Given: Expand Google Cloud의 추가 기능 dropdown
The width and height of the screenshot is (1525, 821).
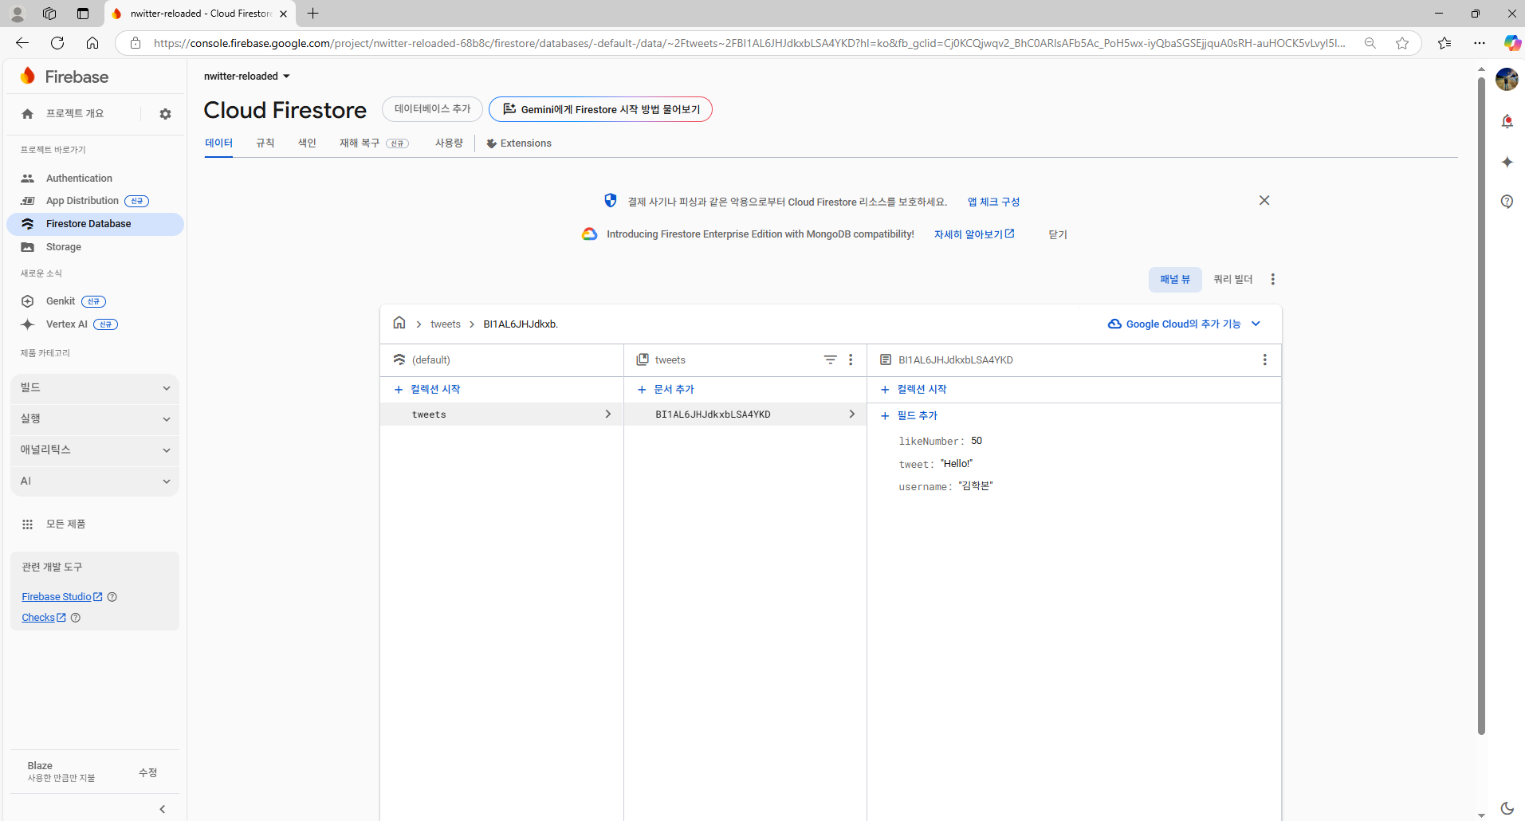Looking at the screenshot, I should 1185,324.
